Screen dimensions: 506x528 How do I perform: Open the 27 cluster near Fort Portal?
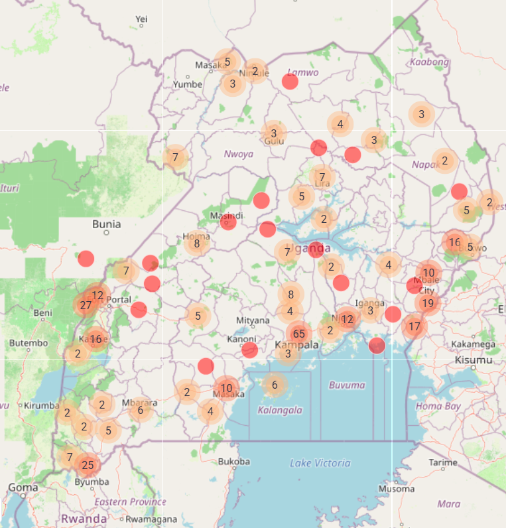click(86, 304)
